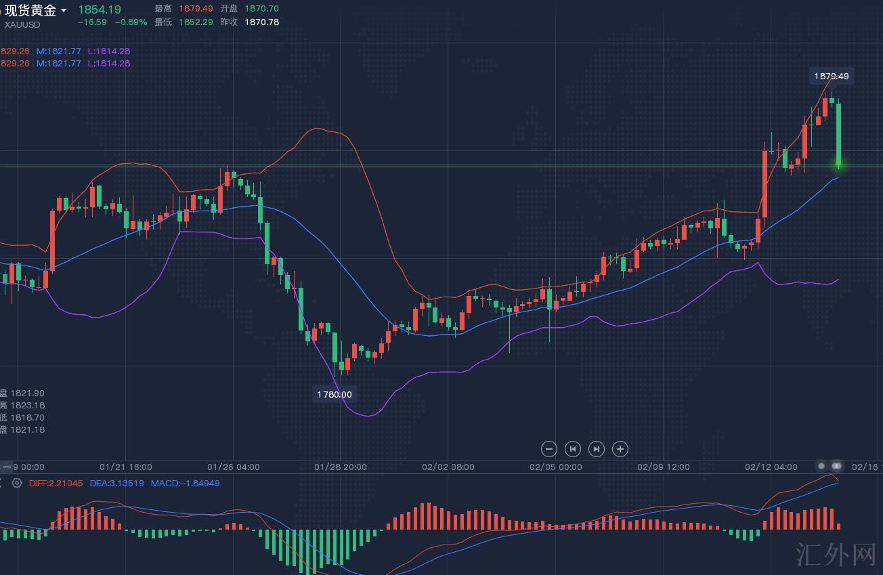Click the 01/28 20:00 timeline label
The width and height of the screenshot is (883, 575).
coord(341,467)
